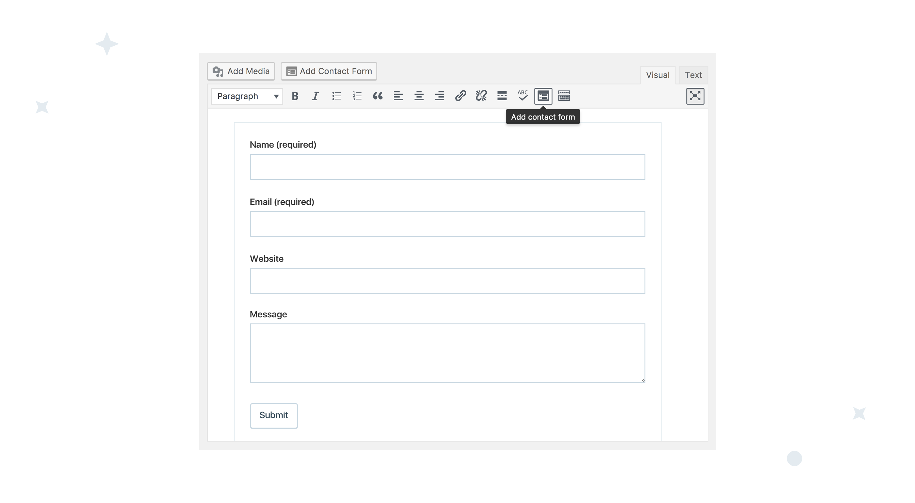
Task: Center align the text
Action: [x=419, y=96]
